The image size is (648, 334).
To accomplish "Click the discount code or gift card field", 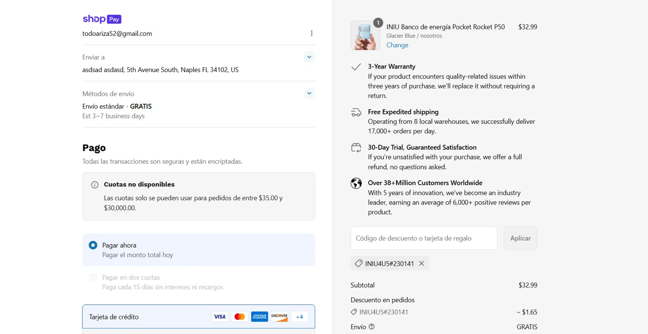I will 424,238.
